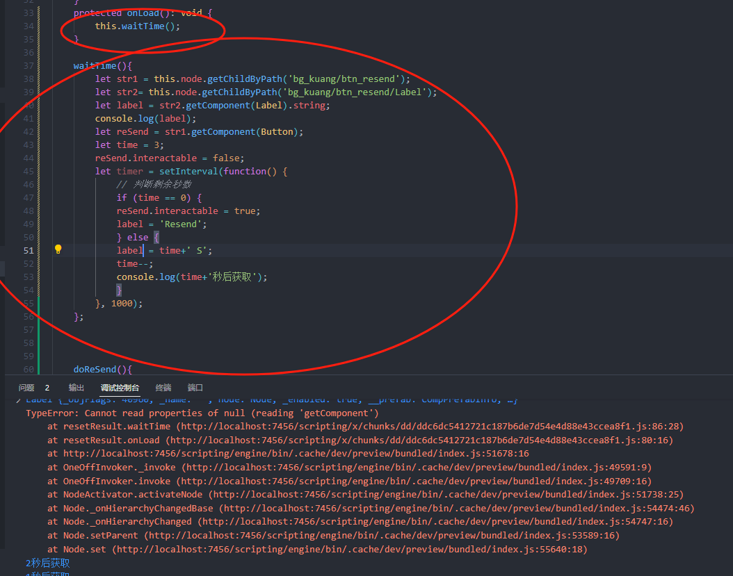Click the 'if (time == 0) {' condition
The image size is (733, 576).
(159, 197)
